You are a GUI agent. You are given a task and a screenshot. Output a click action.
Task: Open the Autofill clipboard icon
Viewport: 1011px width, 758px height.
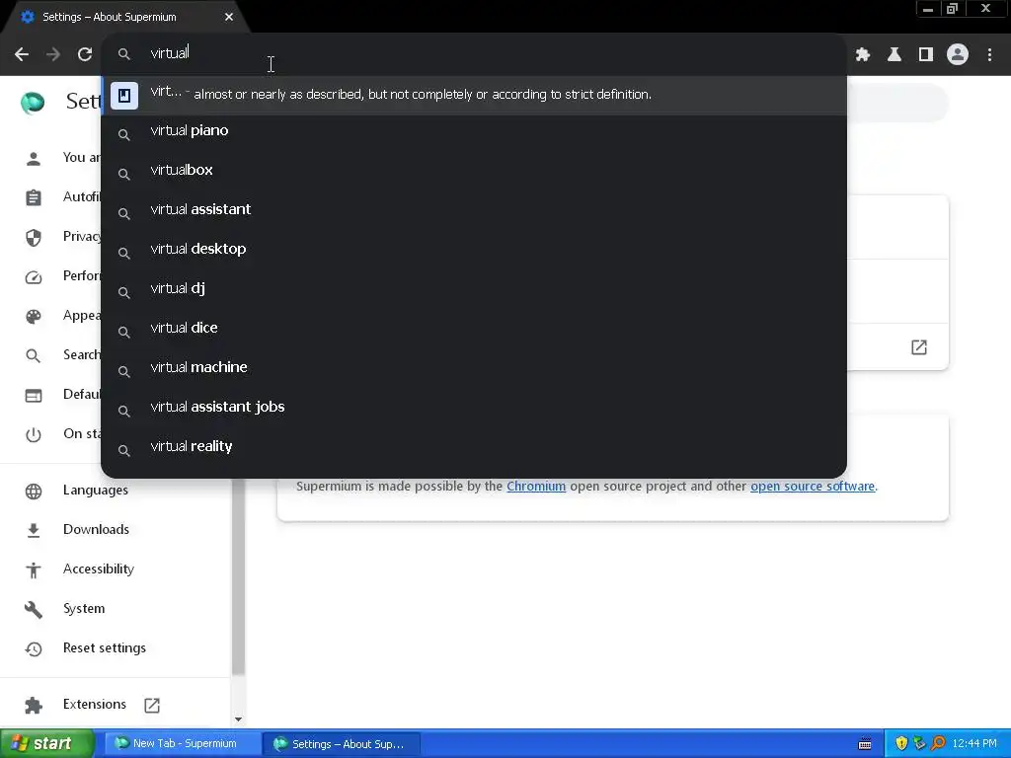(x=34, y=197)
